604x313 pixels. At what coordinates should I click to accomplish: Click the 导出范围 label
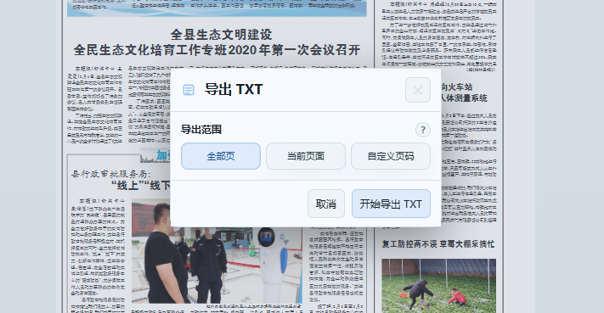tap(201, 130)
